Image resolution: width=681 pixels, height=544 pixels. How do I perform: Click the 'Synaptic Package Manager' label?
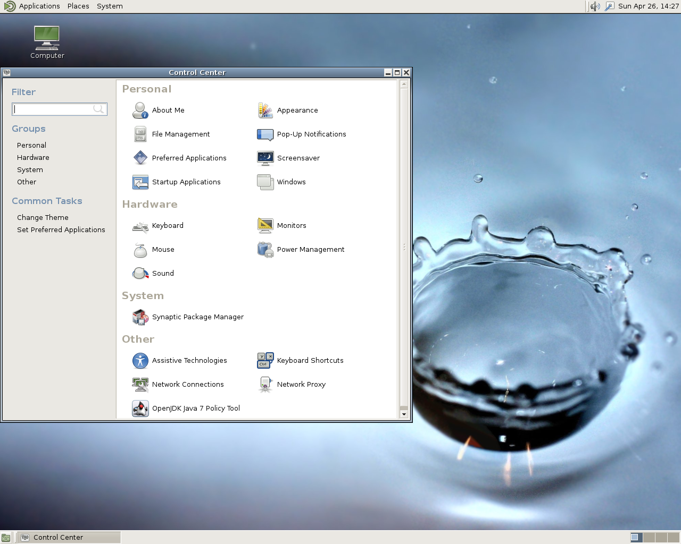[x=198, y=317]
